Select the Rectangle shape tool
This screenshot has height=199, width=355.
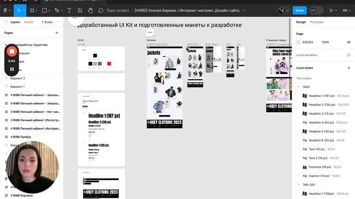point(44,11)
